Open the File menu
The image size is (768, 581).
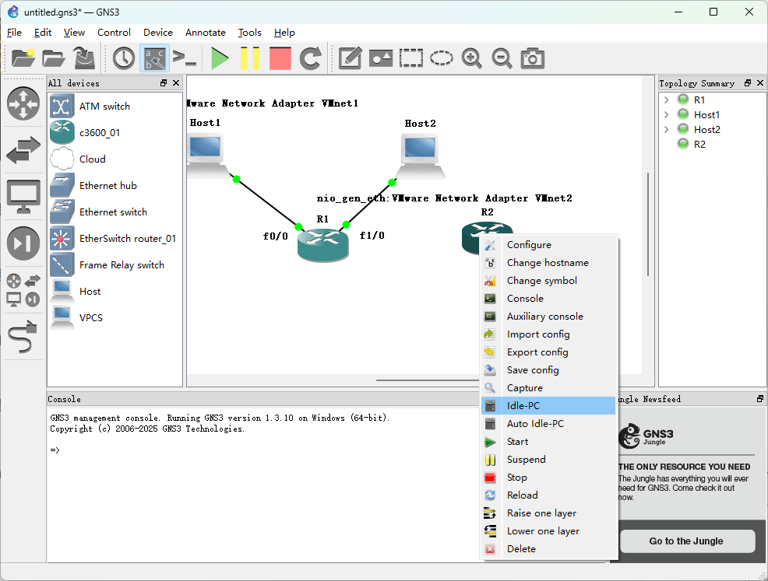[x=14, y=33]
